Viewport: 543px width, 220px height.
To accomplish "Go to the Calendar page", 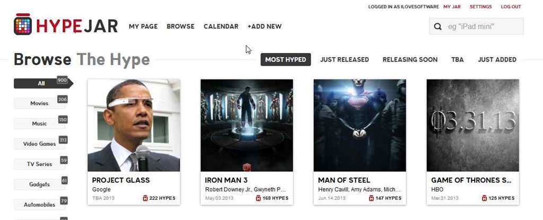I will point(221,27).
